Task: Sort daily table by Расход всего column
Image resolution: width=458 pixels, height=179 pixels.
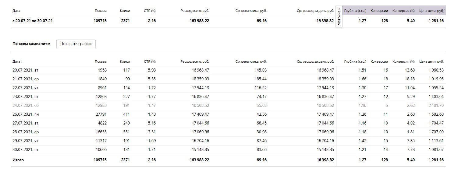Action: pos(195,62)
